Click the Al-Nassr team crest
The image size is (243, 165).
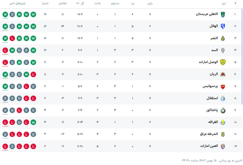pos(223,38)
